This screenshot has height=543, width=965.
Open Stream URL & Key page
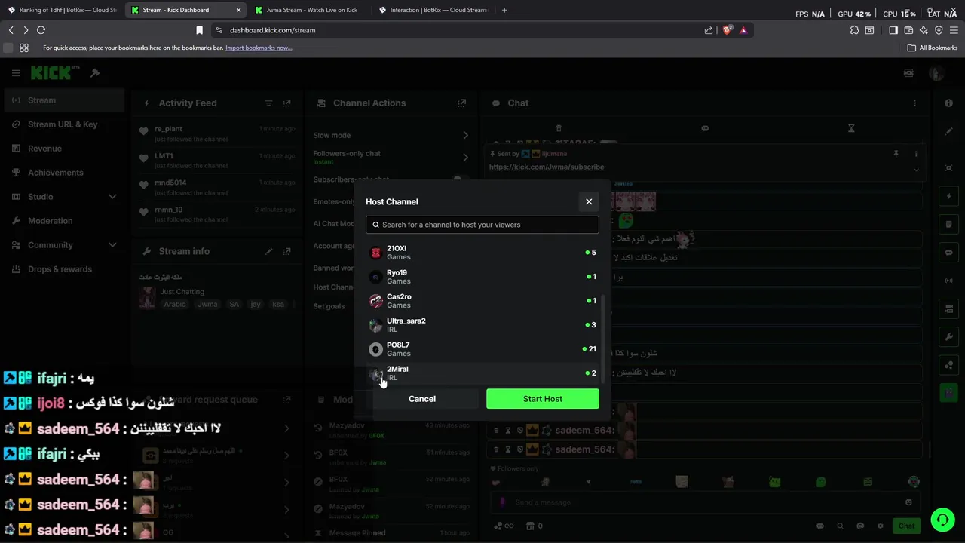[63, 124]
